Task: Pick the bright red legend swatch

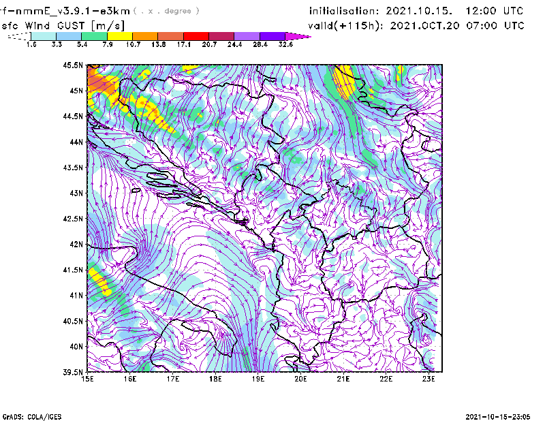Action: pyautogui.click(x=196, y=36)
